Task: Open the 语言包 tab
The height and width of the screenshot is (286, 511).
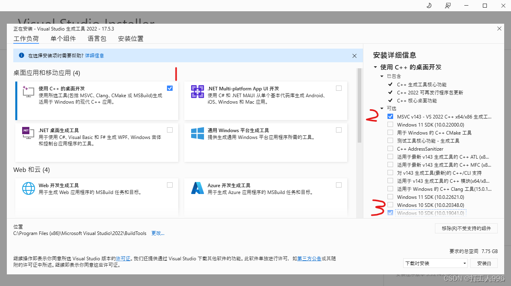Action: 97,39
